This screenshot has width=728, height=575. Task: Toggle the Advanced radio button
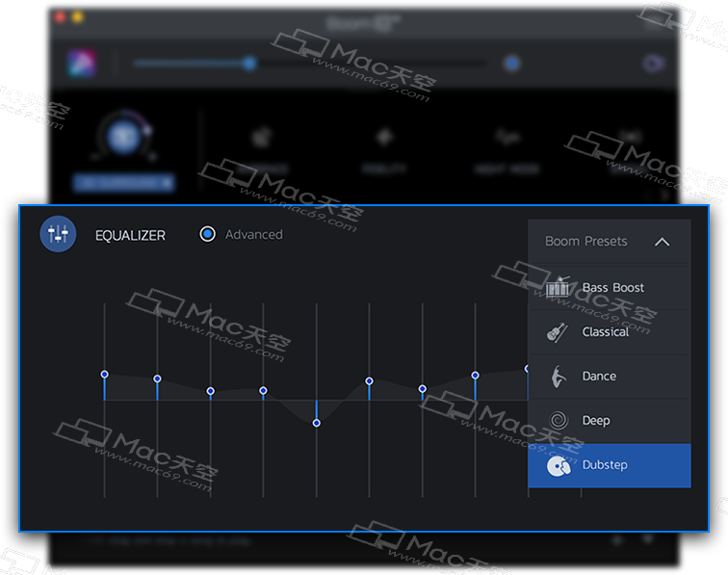pyautogui.click(x=208, y=234)
